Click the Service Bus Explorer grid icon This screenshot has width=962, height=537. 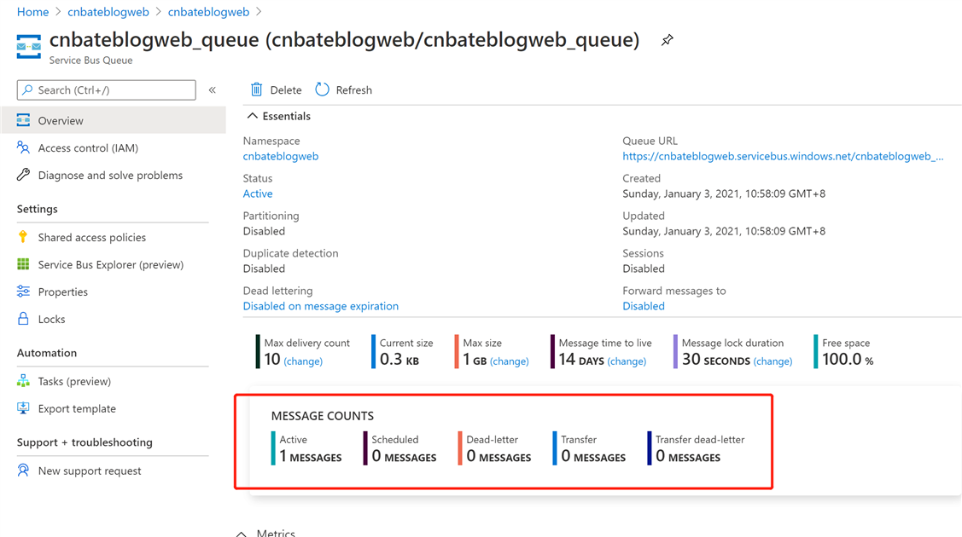point(23,264)
